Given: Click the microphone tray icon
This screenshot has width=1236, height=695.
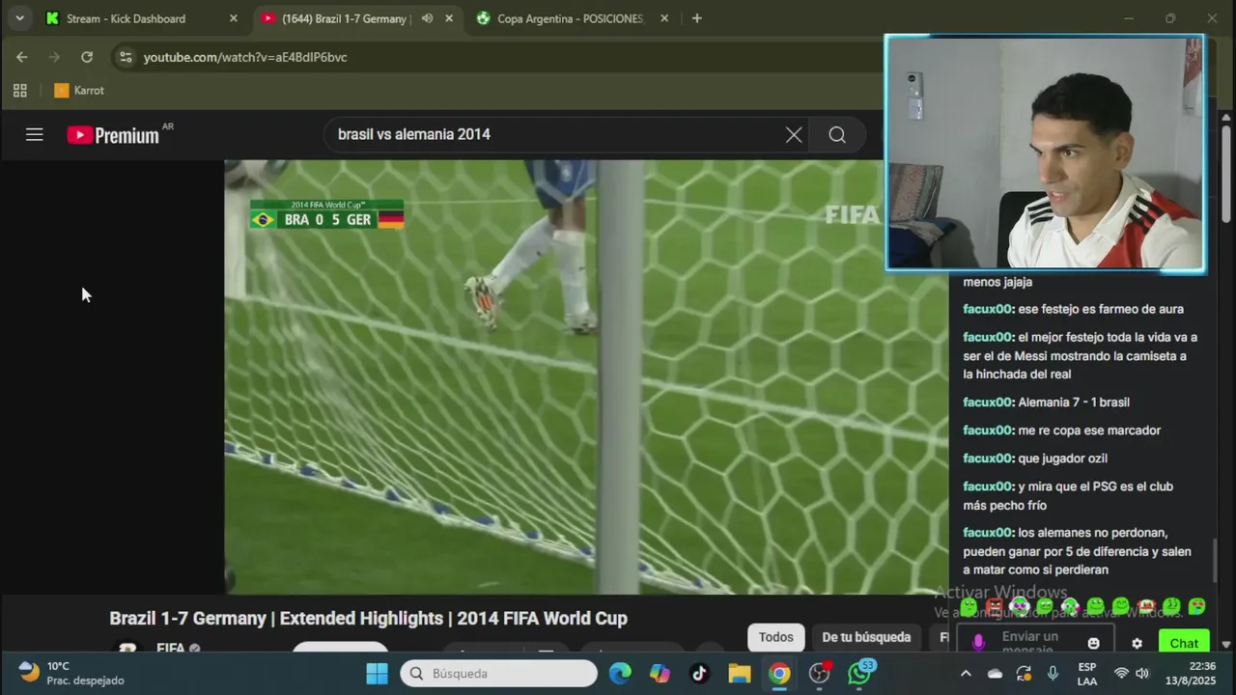Looking at the screenshot, I should pos(1053,674).
